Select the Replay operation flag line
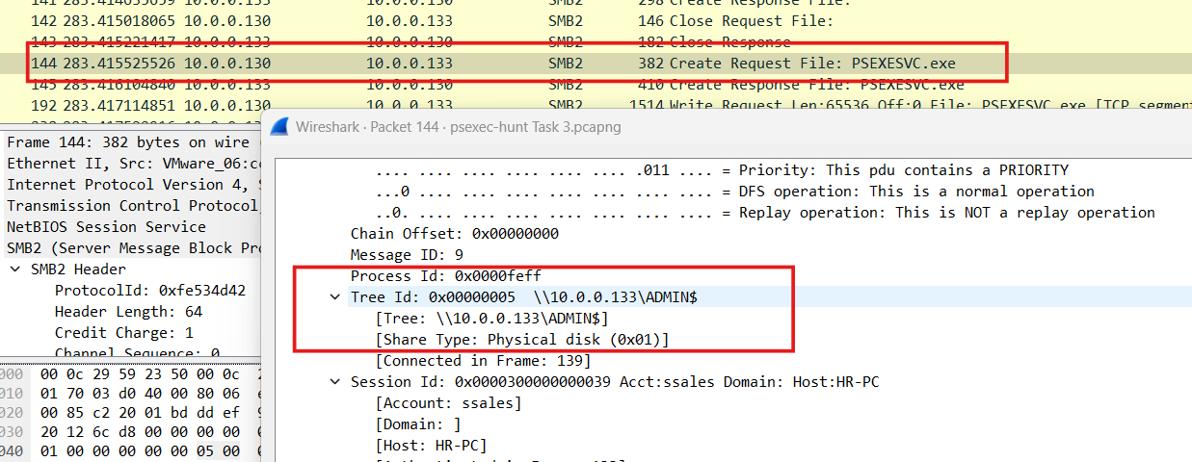Screen dimensions: 1192x462 [x=765, y=213]
